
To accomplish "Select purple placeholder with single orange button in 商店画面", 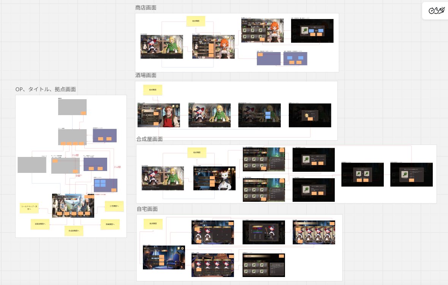I will pos(269,59).
